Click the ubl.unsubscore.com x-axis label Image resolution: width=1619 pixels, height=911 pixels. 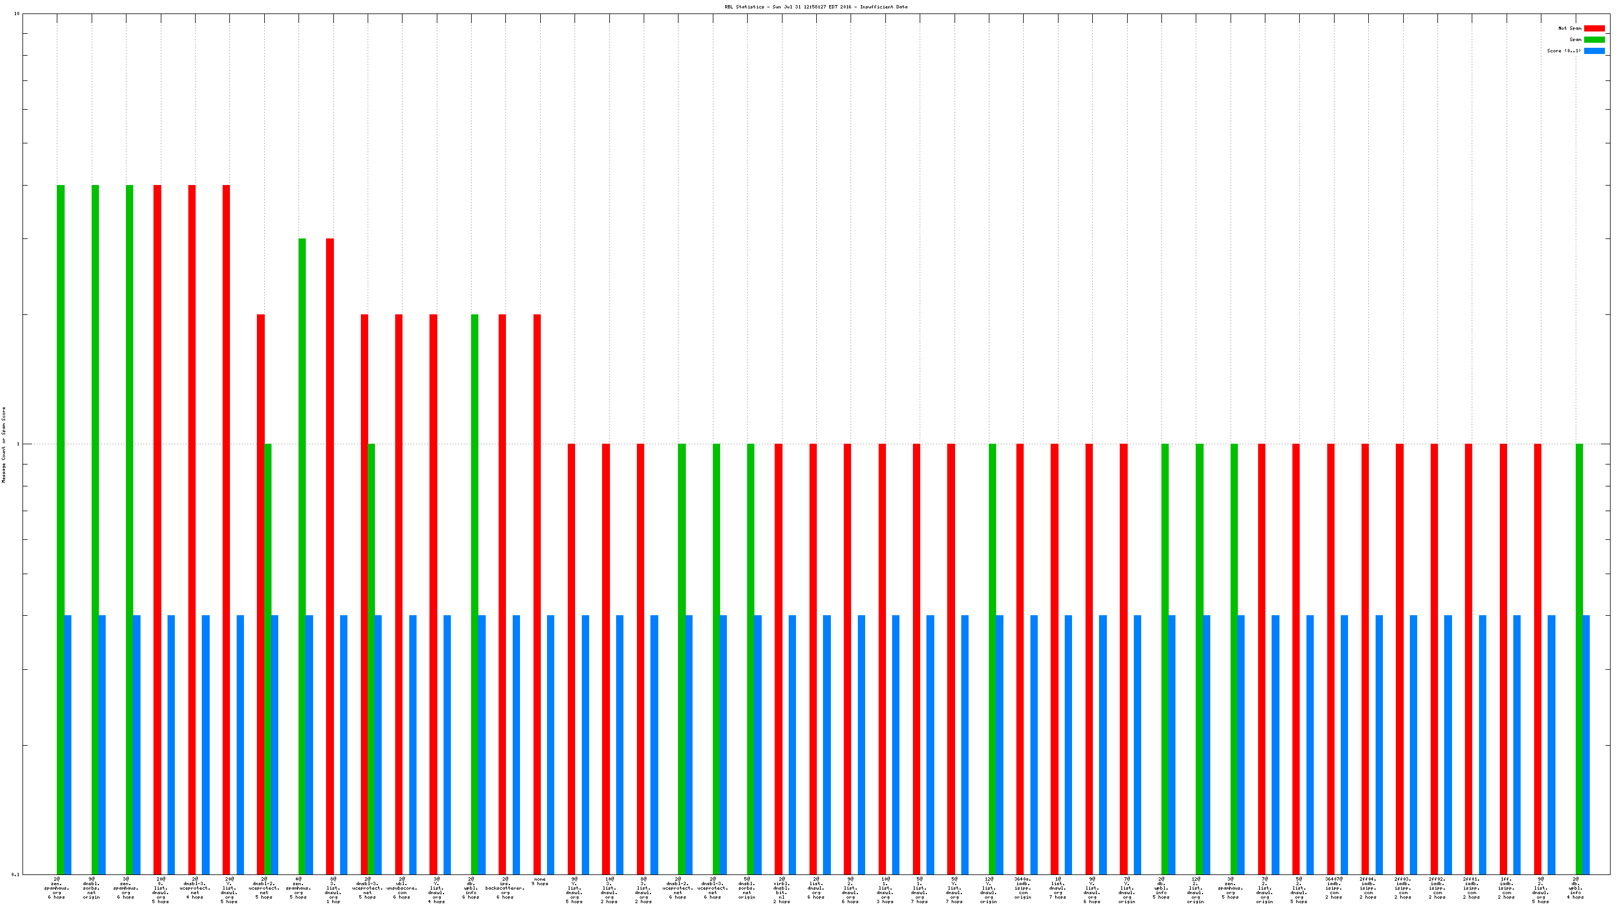[401, 888]
